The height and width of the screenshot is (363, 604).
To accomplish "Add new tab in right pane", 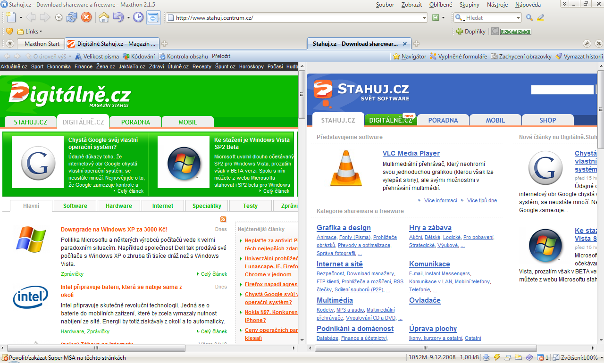I will pyautogui.click(x=416, y=43).
